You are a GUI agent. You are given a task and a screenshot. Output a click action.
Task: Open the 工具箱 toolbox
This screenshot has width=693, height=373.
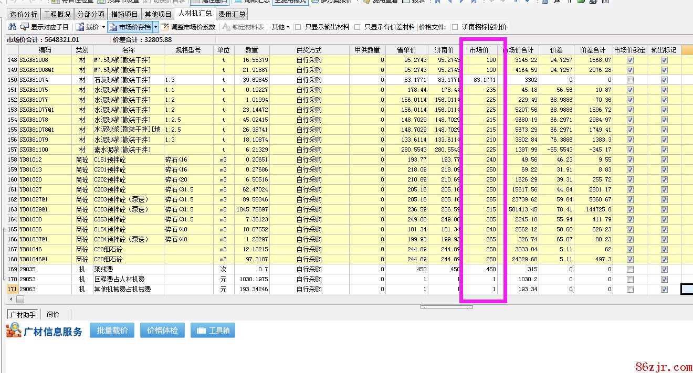tap(213, 331)
